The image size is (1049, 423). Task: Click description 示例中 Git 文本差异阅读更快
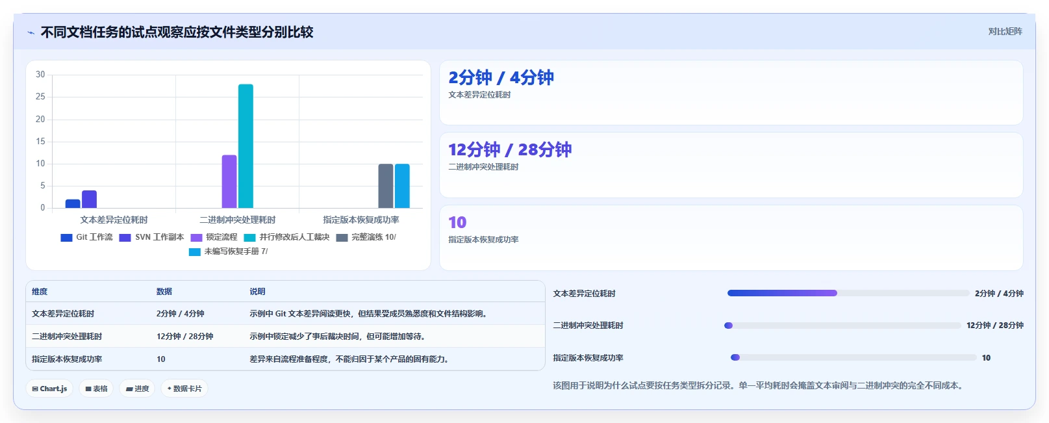(368, 314)
